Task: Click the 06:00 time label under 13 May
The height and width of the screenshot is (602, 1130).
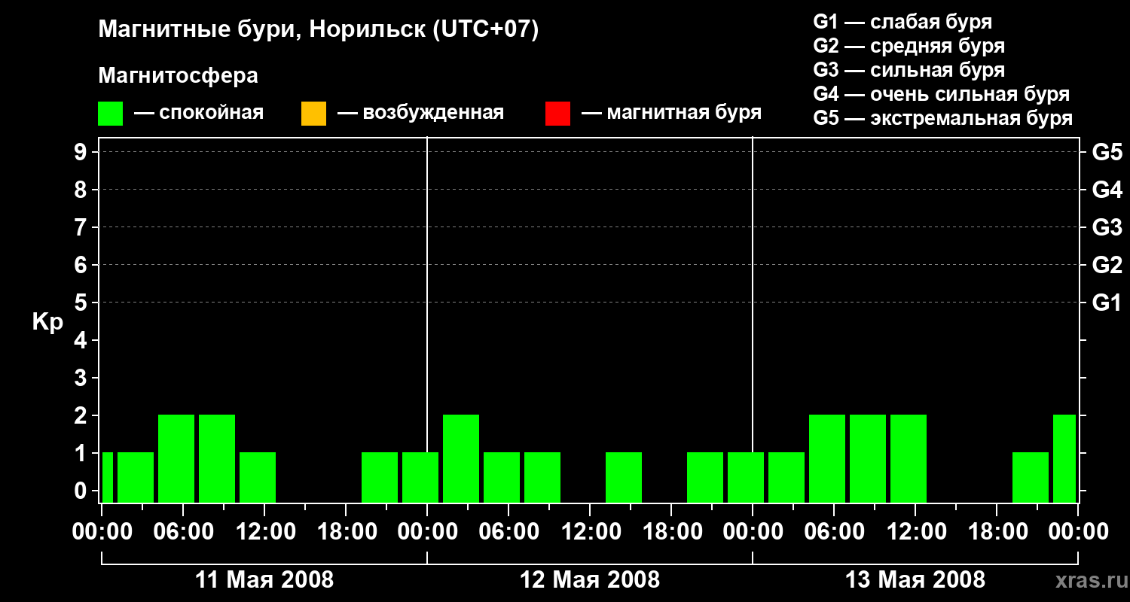Action: point(834,532)
